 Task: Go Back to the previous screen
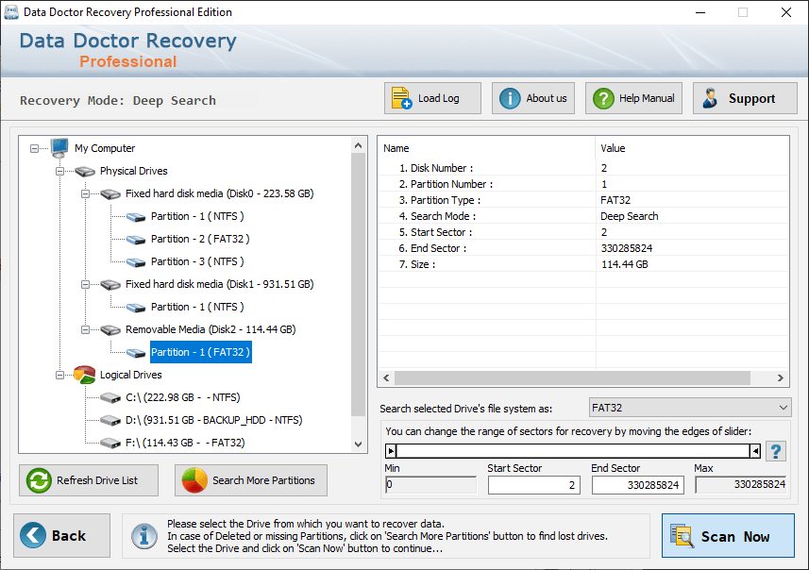(x=62, y=535)
